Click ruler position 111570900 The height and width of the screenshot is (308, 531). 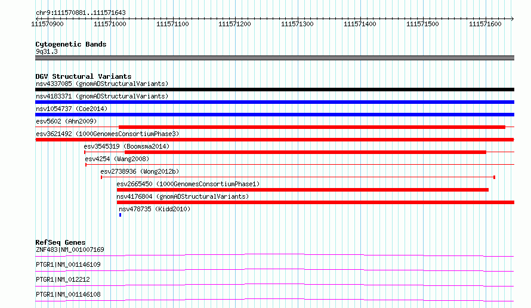click(47, 24)
